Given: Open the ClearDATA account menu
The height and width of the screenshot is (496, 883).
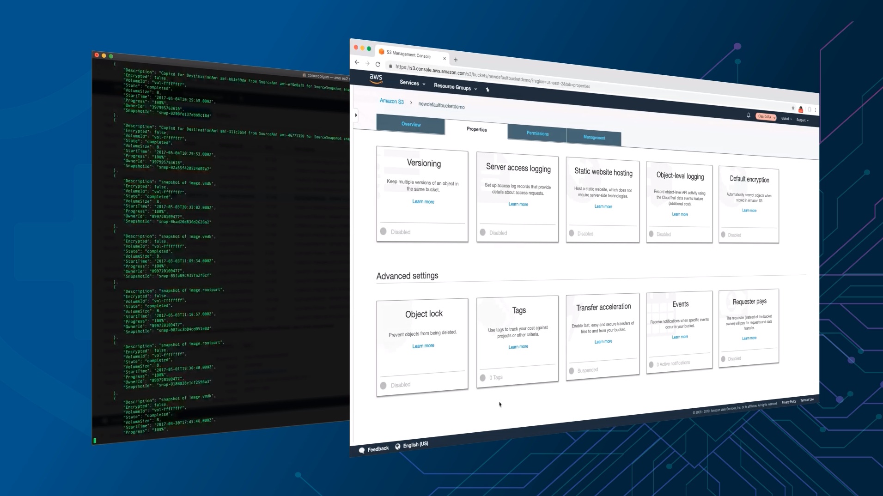Looking at the screenshot, I should tap(765, 116).
